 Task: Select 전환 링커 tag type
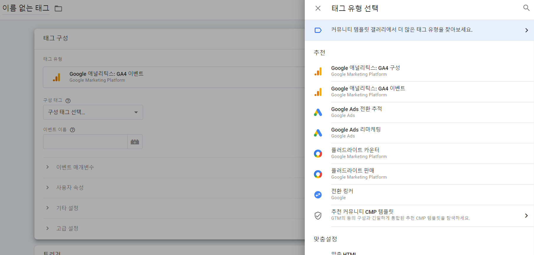click(419, 195)
